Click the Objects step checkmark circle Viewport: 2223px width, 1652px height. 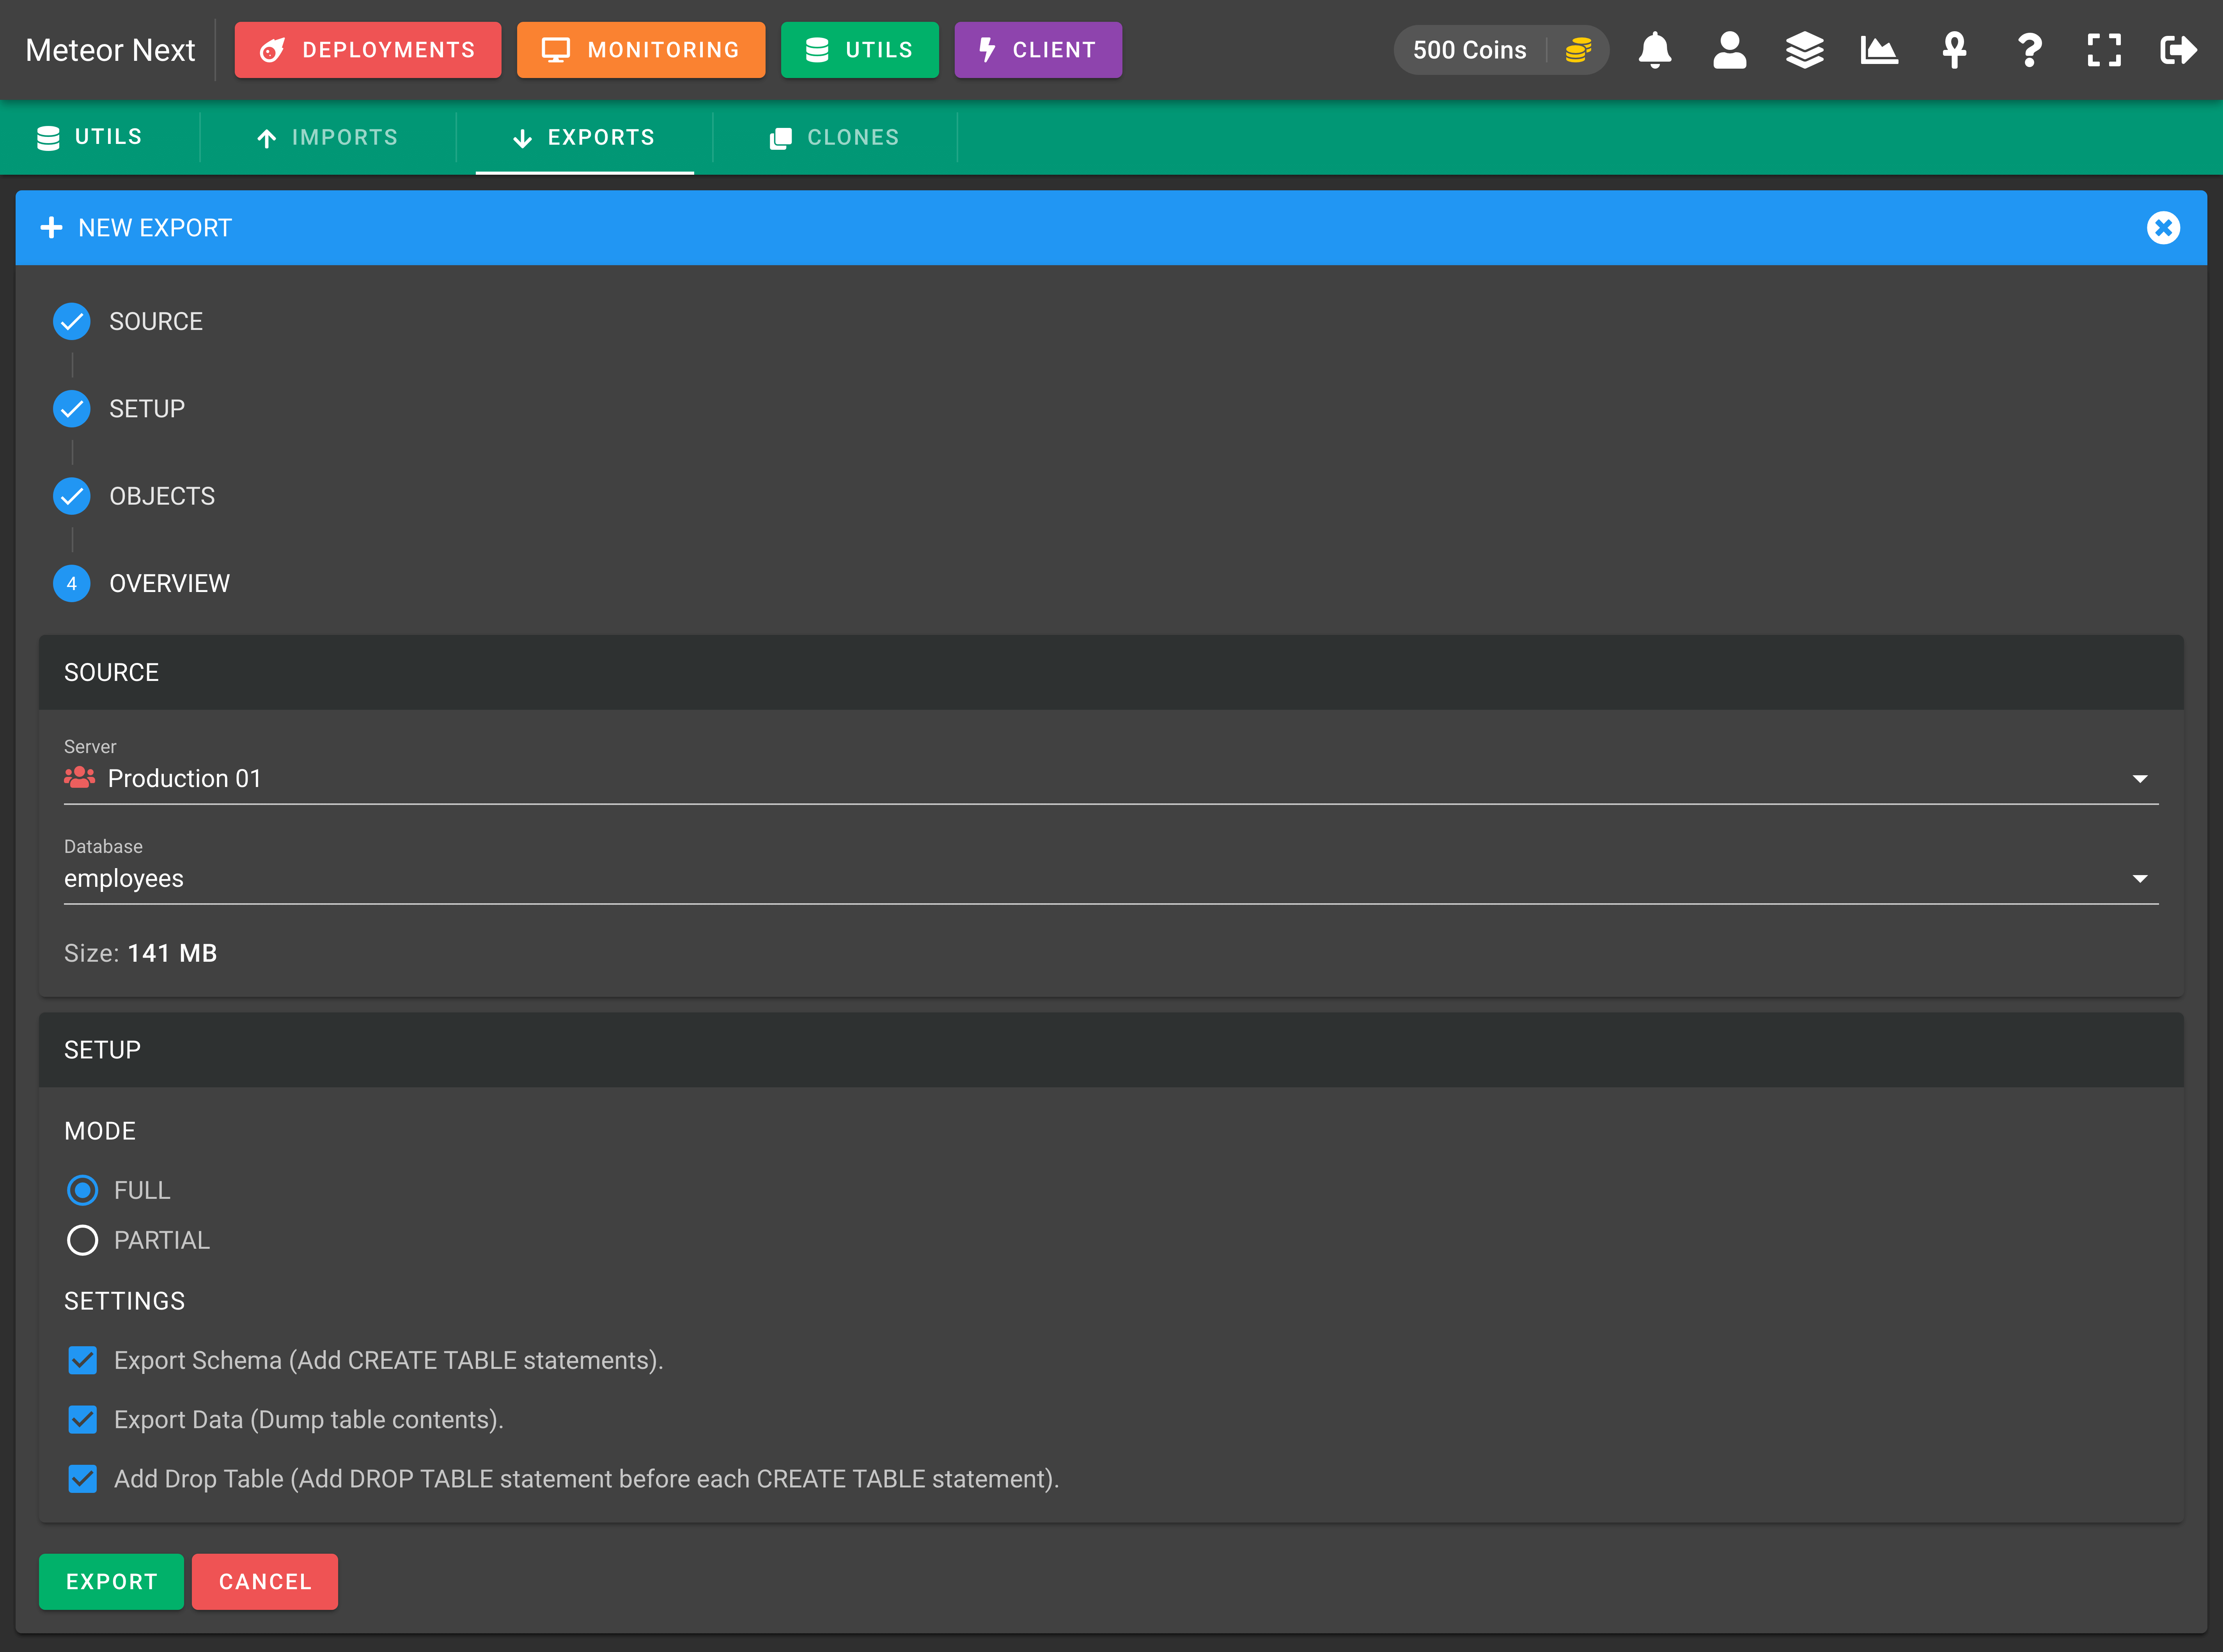pos(72,496)
